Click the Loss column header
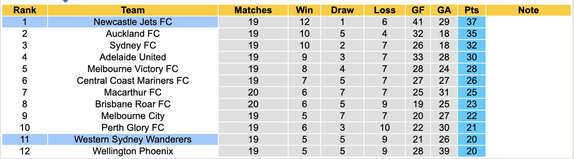This screenshot has width=574, height=159. tap(385, 10)
